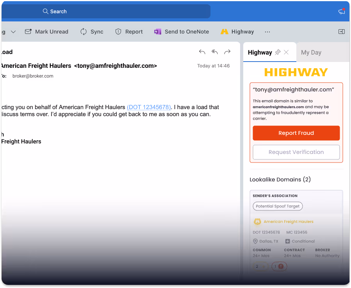Click the recipient broker@broker.com
The height and width of the screenshot is (288, 351).
[x=33, y=76]
